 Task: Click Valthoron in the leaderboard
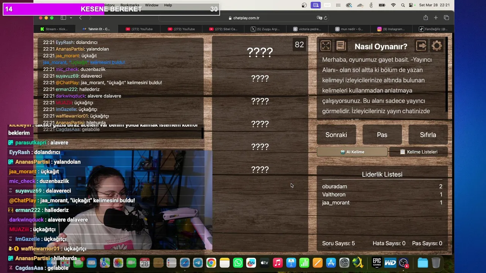pyautogui.click(x=334, y=195)
